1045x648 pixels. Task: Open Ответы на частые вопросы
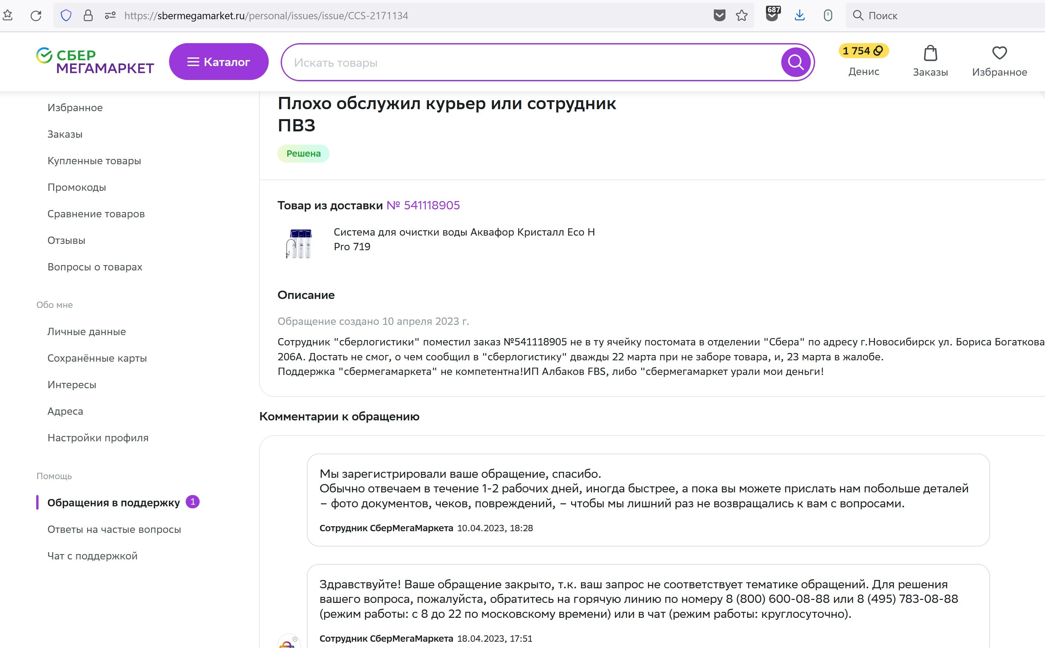coord(114,529)
